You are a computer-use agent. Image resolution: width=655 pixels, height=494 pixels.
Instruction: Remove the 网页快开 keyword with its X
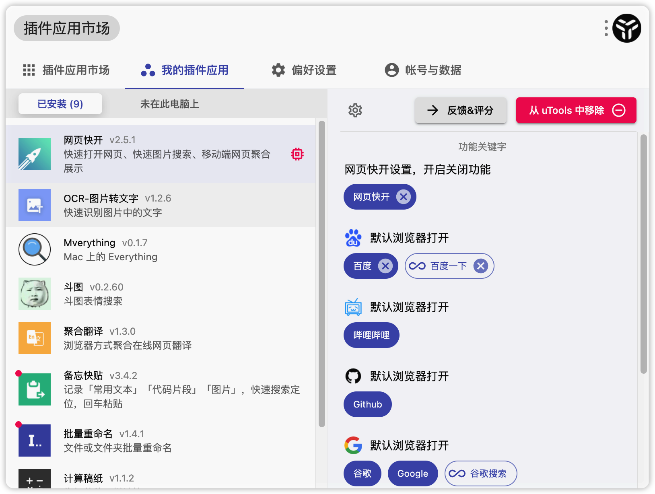pyautogui.click(x=404, y=197)
